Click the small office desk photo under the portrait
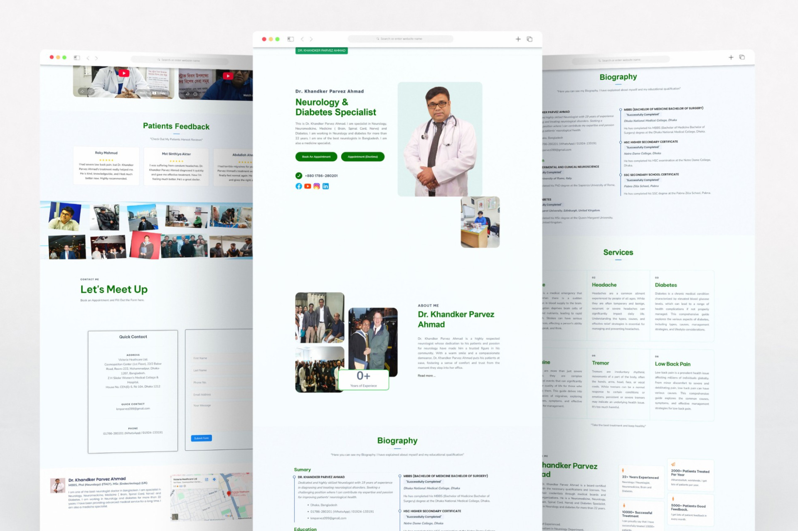Screen dimensions: 798x531 pyautogui.click(x=480, y=222)
